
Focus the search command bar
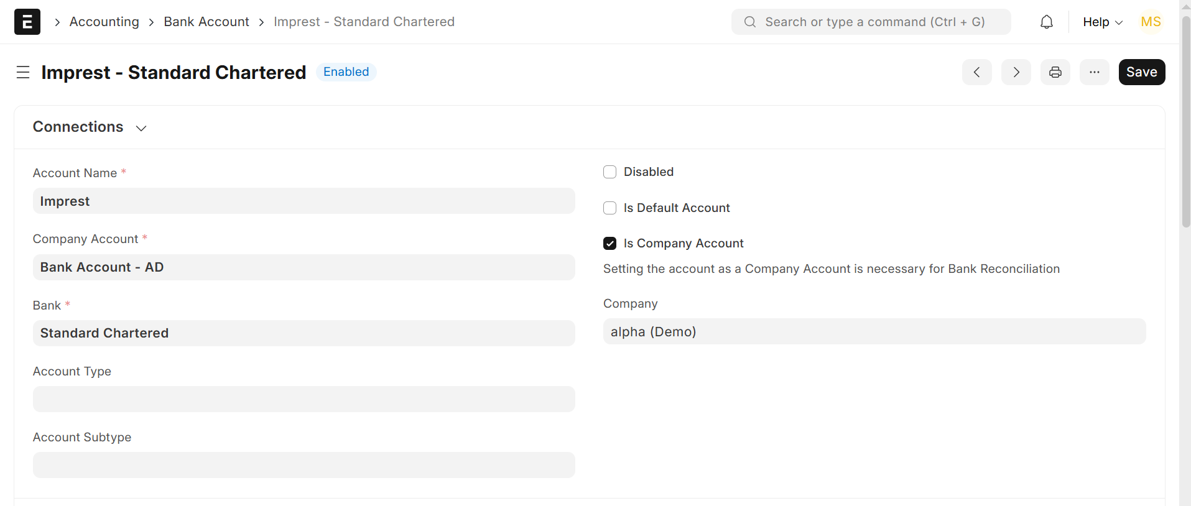871,22
